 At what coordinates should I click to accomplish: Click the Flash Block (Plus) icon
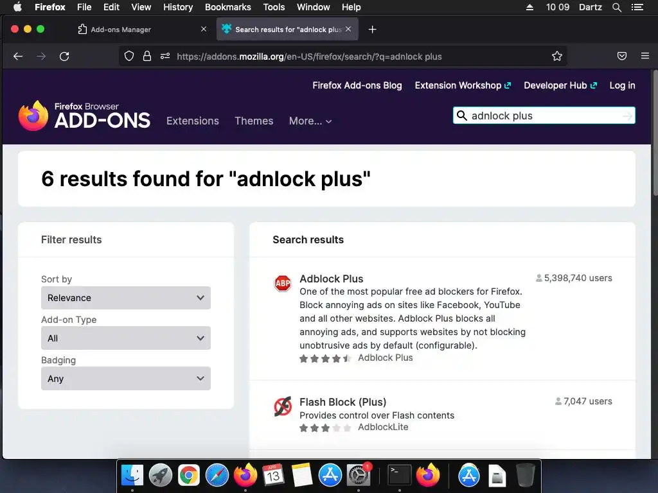pyautogui.click(x=283, y=406)
